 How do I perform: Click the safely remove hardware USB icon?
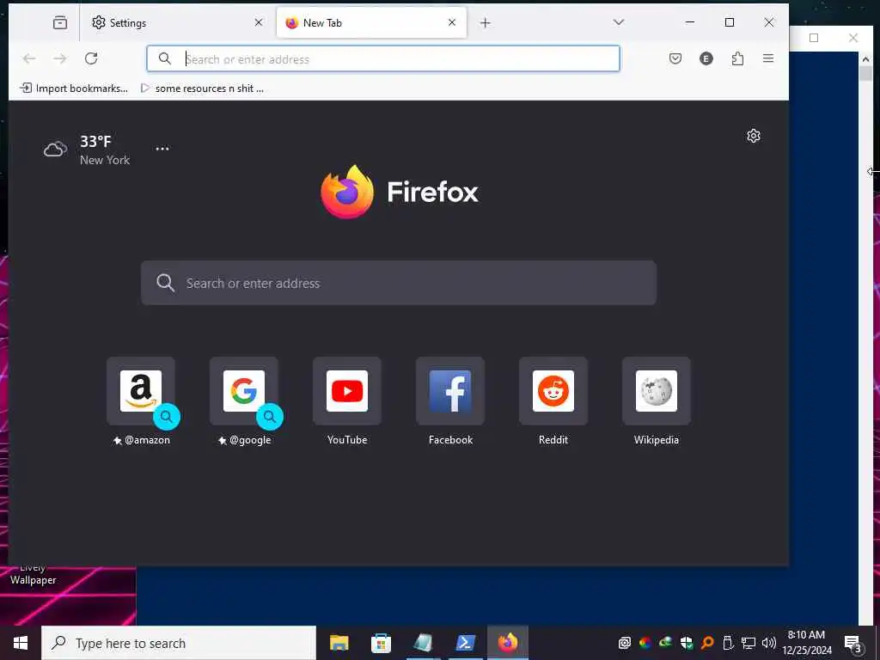727,643
